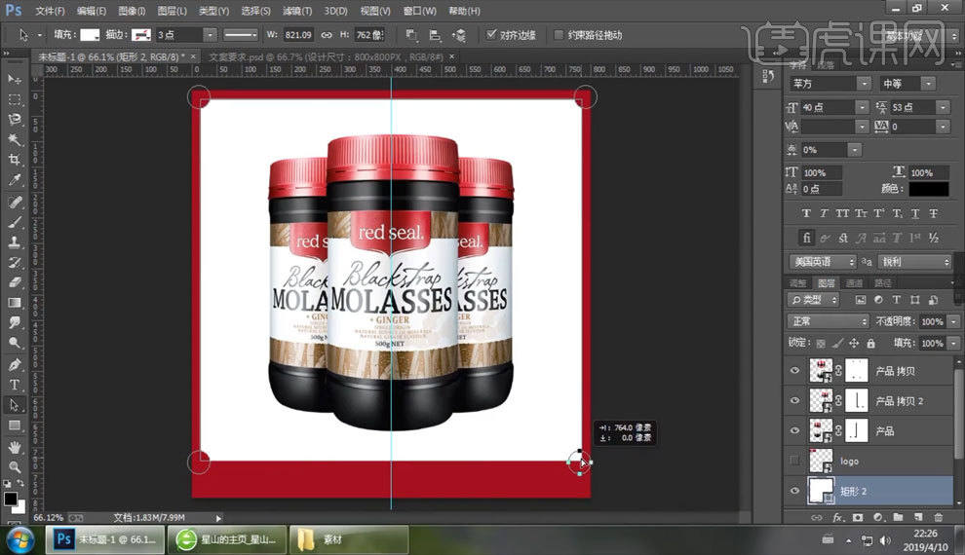
Task: Add layer style with fx icon
Action: (837, 517)
